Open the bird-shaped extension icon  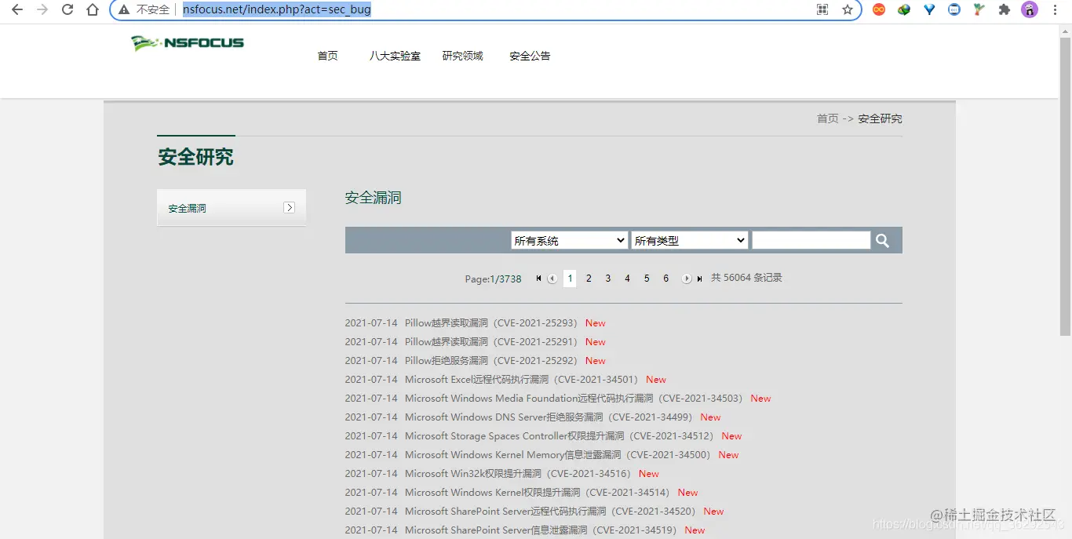(x=979, y=10)
